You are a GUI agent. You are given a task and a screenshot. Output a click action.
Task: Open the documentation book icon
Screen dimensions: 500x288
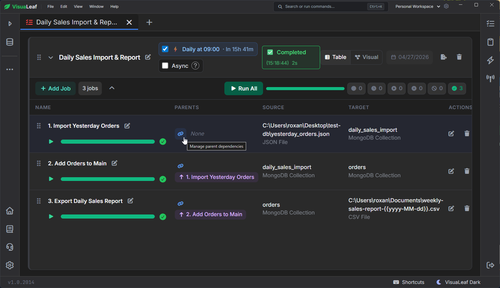pyautogui.click(x=10, y=229)
